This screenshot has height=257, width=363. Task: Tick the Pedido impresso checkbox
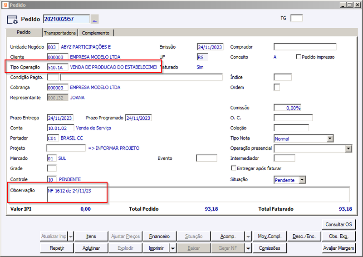(299, 57)
